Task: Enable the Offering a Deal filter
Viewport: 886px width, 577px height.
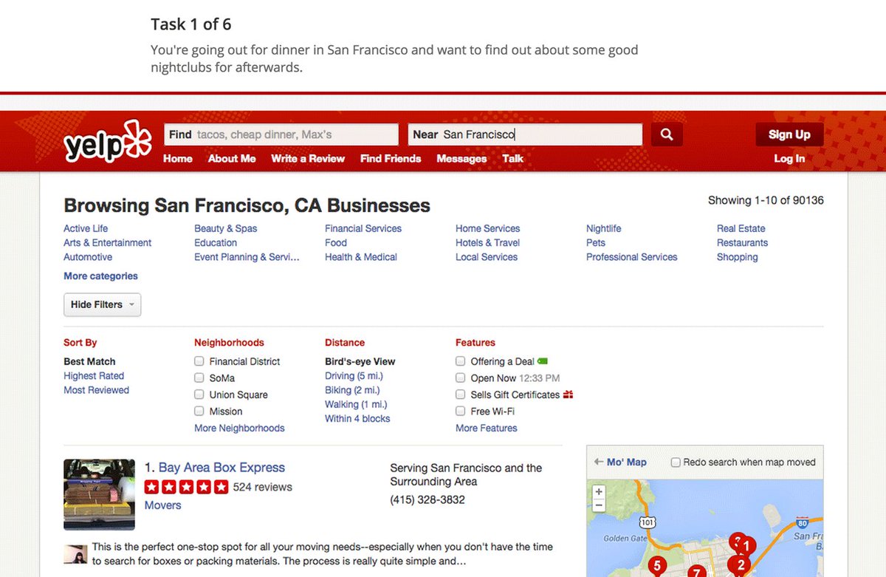Action: pos(460,361)
